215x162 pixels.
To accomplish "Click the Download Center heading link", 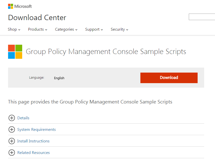I will [37, 18].
